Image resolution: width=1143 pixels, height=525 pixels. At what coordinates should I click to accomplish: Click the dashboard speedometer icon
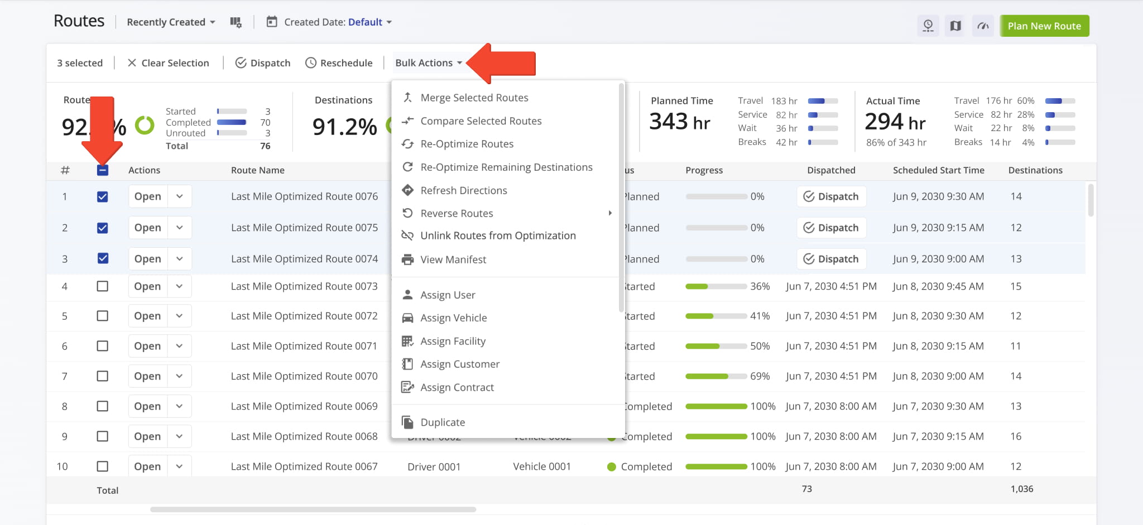click(x=983, y=26)
